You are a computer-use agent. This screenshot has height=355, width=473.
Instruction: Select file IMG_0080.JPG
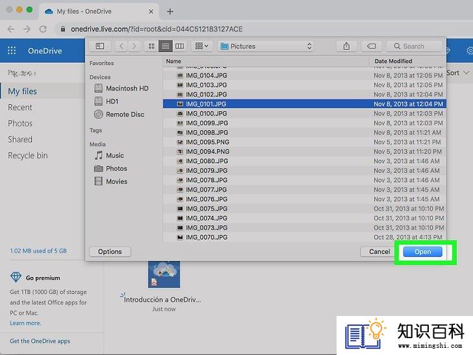pyautogui.click(x=305, y=161)
